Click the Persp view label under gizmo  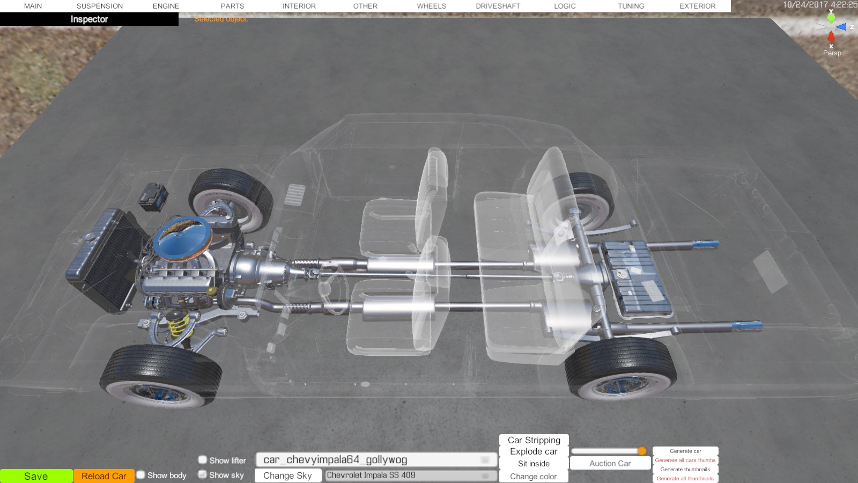[x=832, y=53]
